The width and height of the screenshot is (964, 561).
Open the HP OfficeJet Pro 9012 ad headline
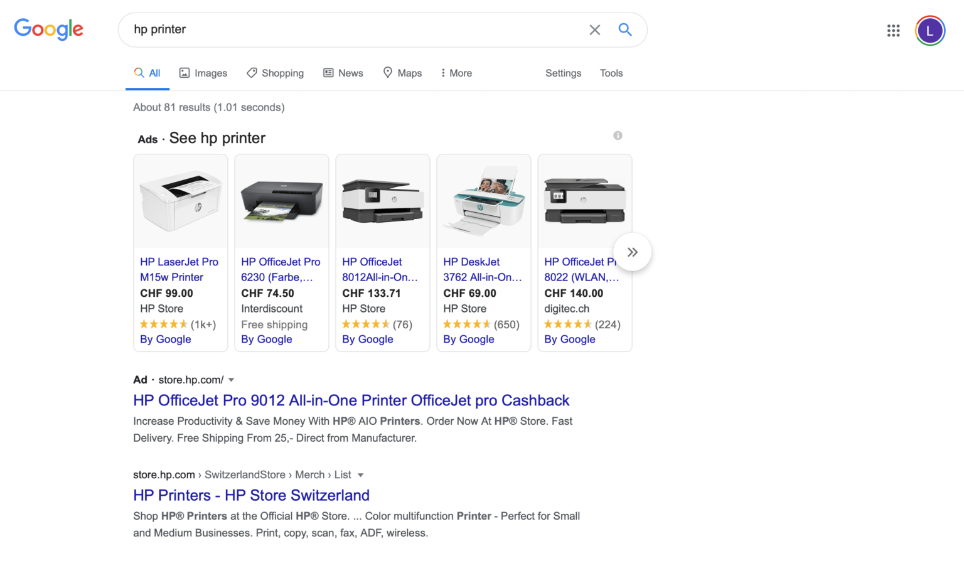click(x=351, y=400)
